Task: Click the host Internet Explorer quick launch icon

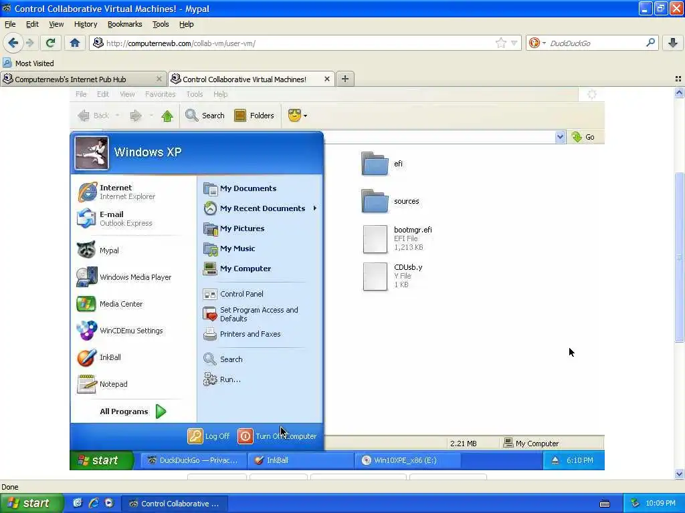Action: 93,503
